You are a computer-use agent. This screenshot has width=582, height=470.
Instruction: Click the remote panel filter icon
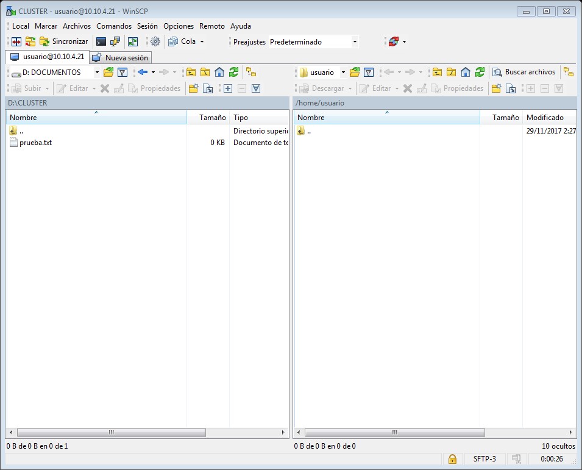(x=369, y=72)
